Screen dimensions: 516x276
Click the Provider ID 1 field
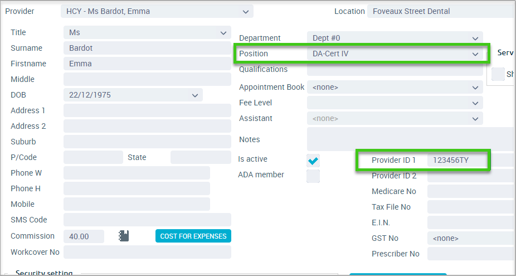(x=471, y=161)
